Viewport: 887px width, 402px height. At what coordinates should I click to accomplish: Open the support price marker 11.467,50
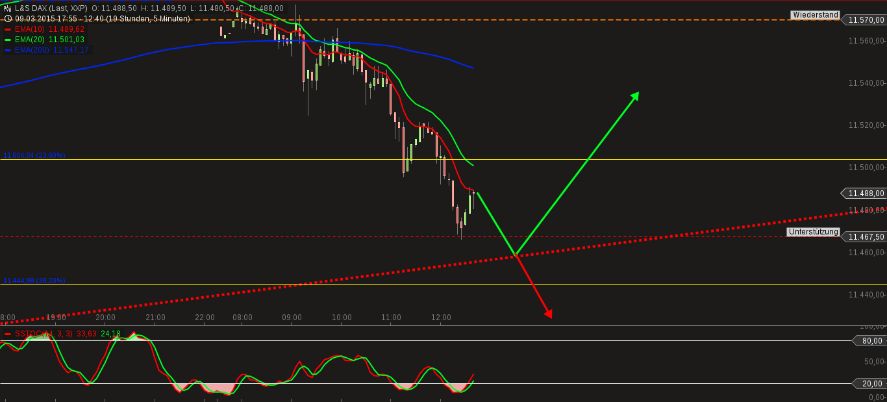click(x=866, y=237)
